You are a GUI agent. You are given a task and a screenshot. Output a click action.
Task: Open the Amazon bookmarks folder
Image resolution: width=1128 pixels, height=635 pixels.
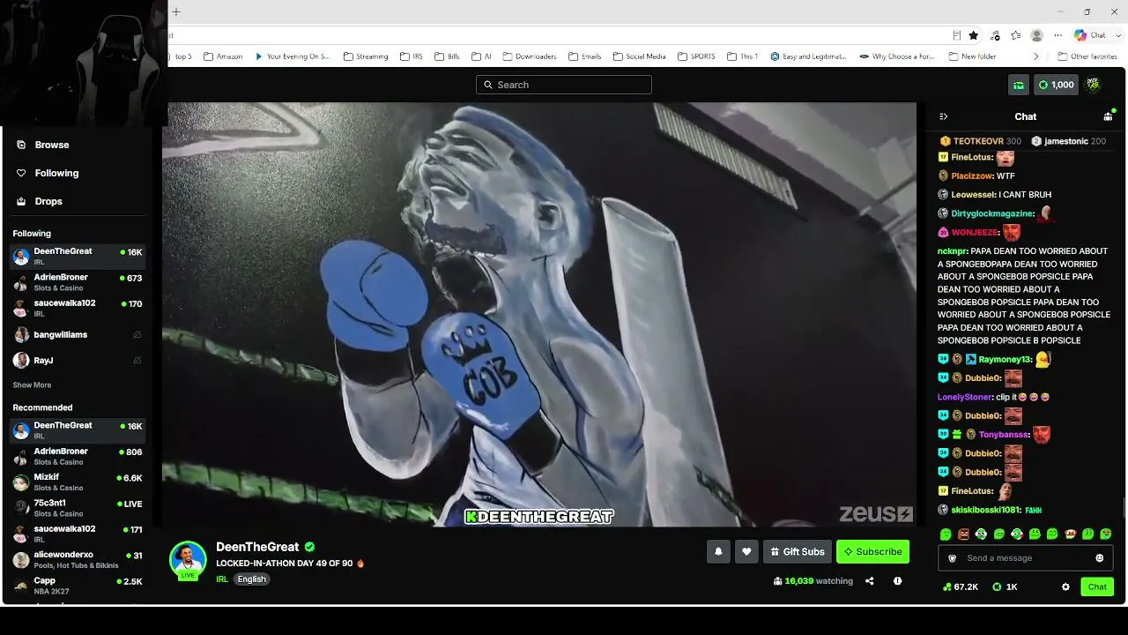pyautogui.click(x=223, y=56)
